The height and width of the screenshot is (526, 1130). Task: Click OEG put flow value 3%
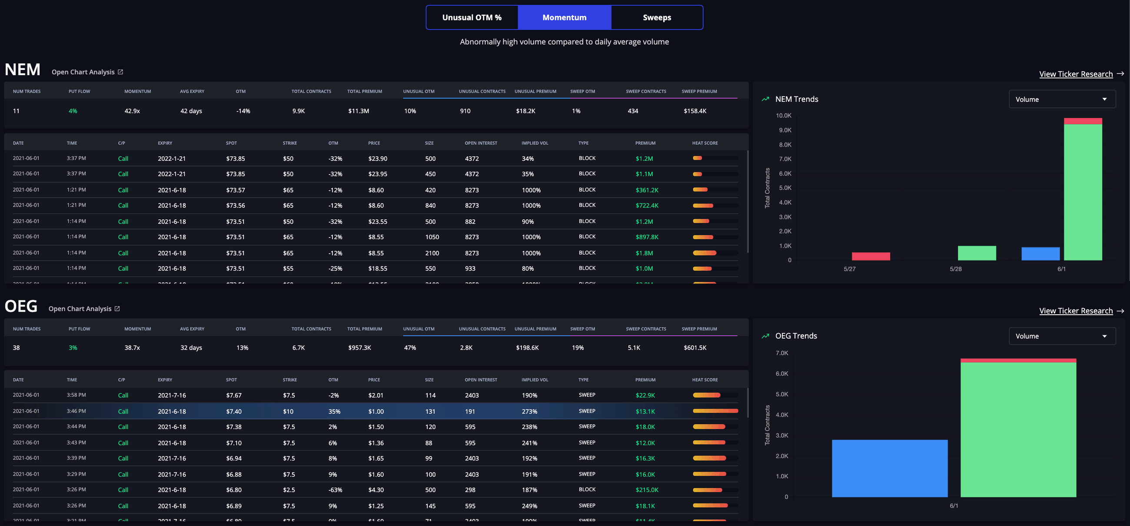coord(73,348)
